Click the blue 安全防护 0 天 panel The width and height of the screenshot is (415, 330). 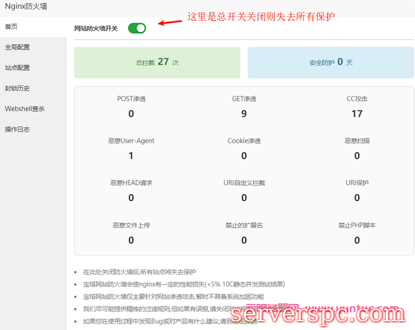coord(330,62)
